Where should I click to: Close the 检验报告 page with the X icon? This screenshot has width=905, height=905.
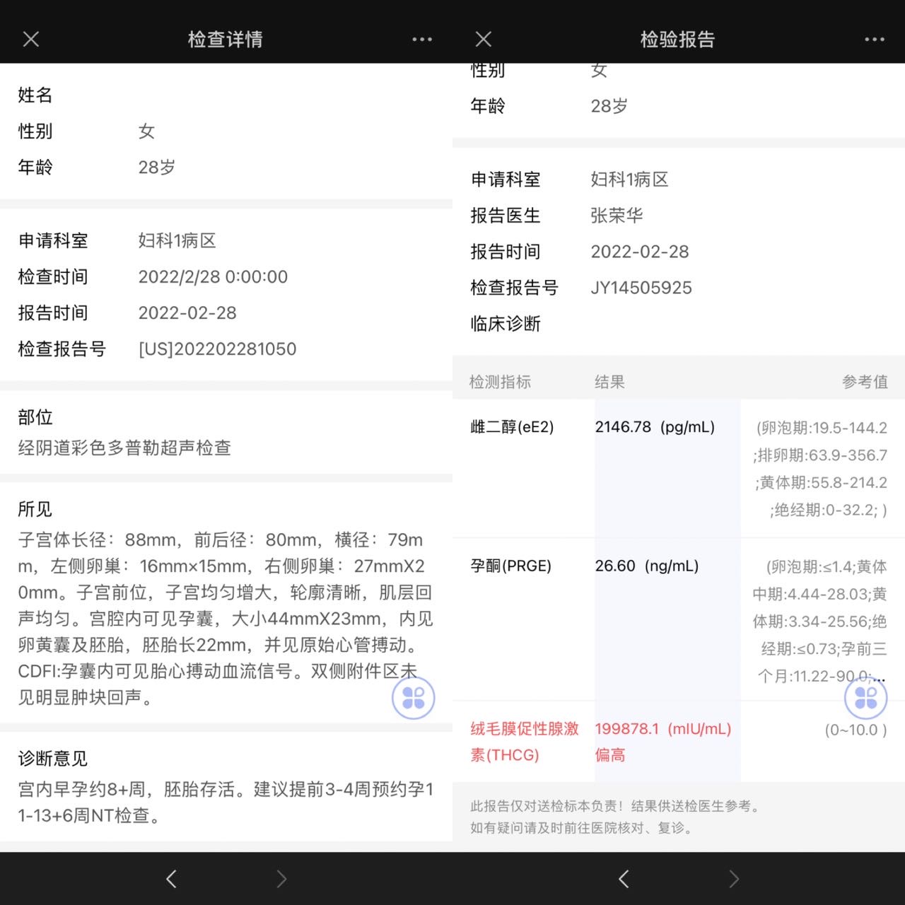point(484,40)
